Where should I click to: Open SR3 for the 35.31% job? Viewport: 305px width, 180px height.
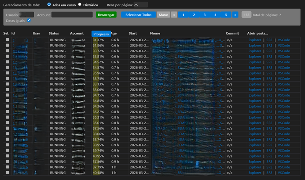(269, 117)
